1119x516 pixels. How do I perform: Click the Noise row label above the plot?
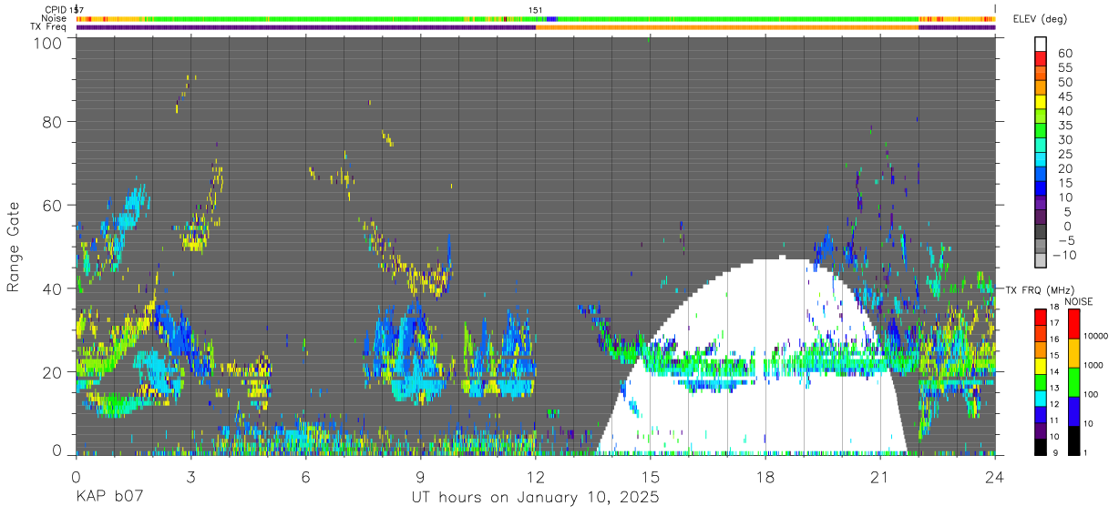(55, 18)
